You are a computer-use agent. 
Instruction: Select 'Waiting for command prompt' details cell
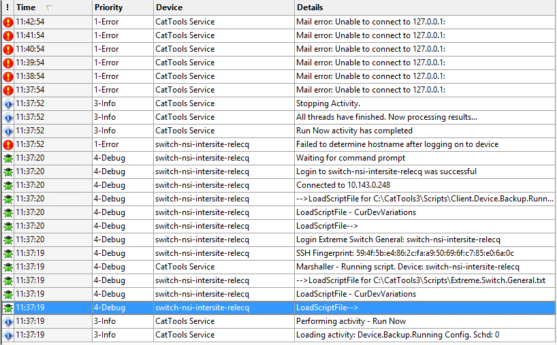[x=425, y=158]
